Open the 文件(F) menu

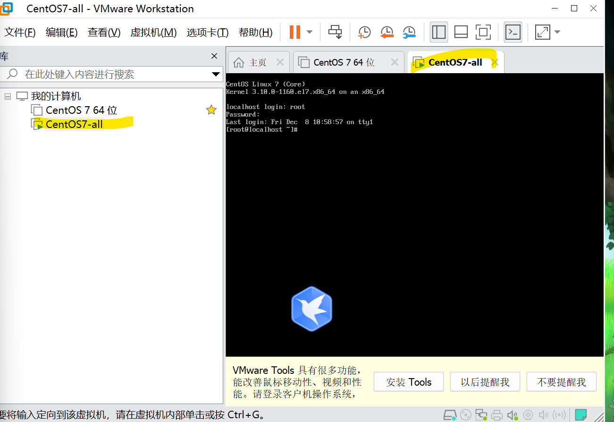(20, 32)
